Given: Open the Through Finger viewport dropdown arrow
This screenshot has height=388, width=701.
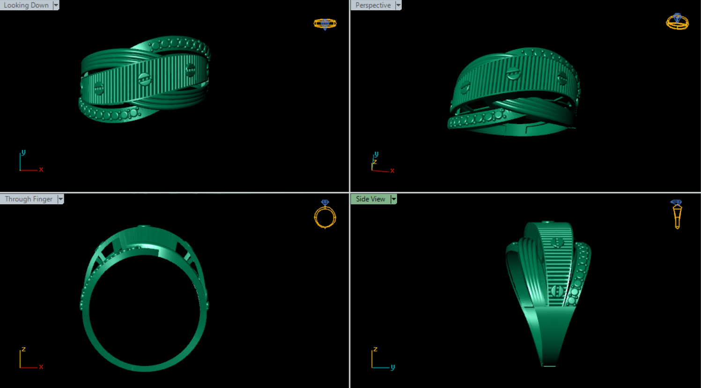Looking at the screenshot, I should (x=60, y=199).
